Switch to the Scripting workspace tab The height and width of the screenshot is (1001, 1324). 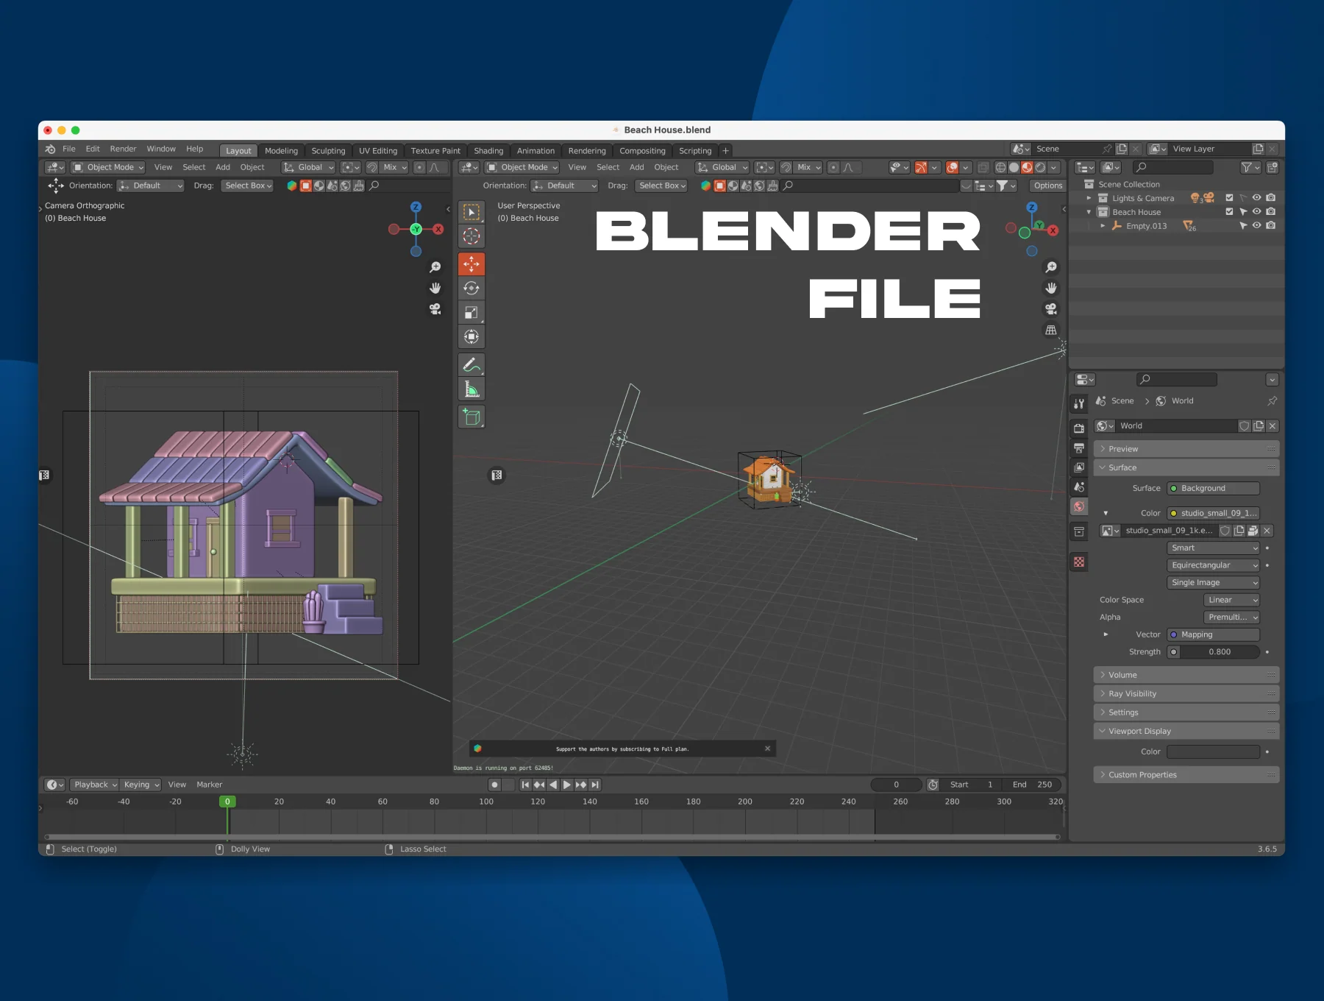(695, 151)
